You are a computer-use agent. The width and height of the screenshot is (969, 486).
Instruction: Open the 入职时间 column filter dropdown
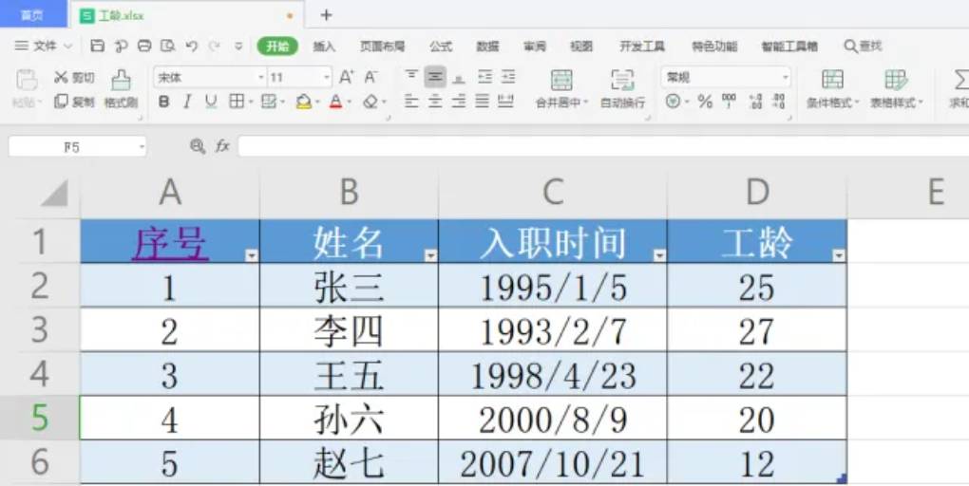coord(659,255)
